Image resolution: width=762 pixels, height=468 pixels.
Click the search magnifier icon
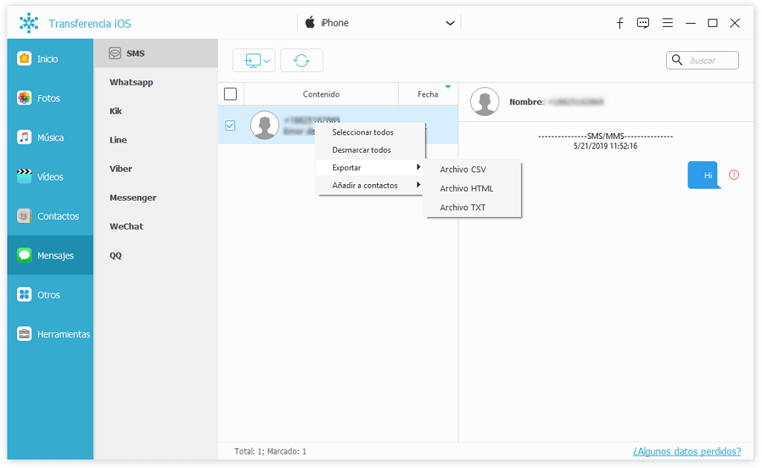[x=677, y=60]
